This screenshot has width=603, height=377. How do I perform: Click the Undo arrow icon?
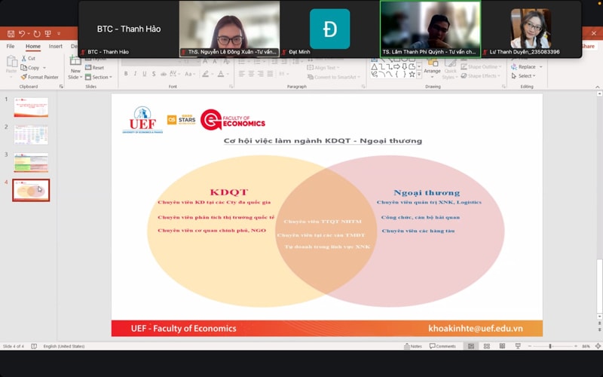pyautogui.click(x=22, y=34)
